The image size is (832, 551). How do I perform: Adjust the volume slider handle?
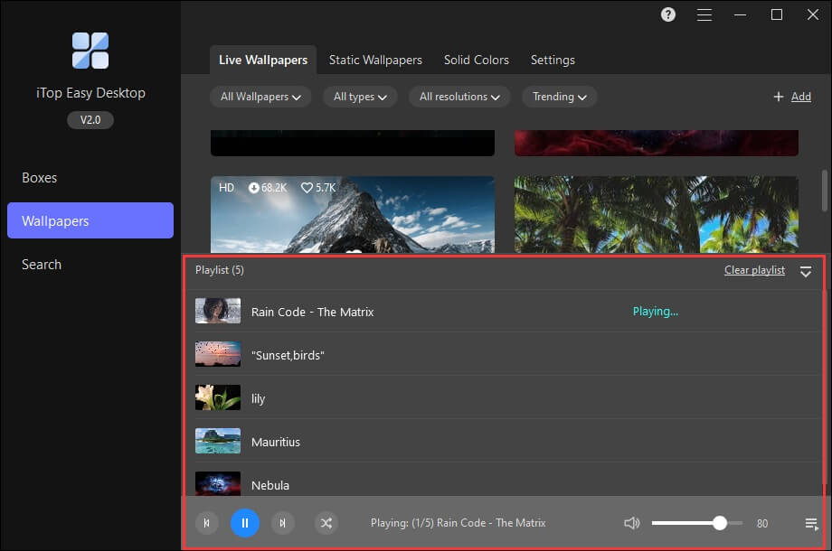(720, 523)
